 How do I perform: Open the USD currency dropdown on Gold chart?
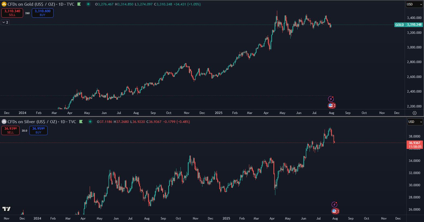click(414, 4)
